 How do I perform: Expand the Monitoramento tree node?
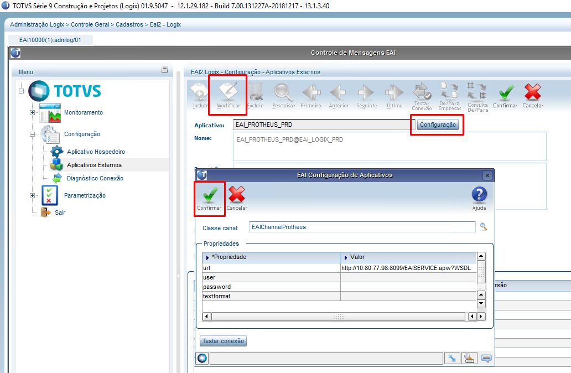[x=33, y=112]
